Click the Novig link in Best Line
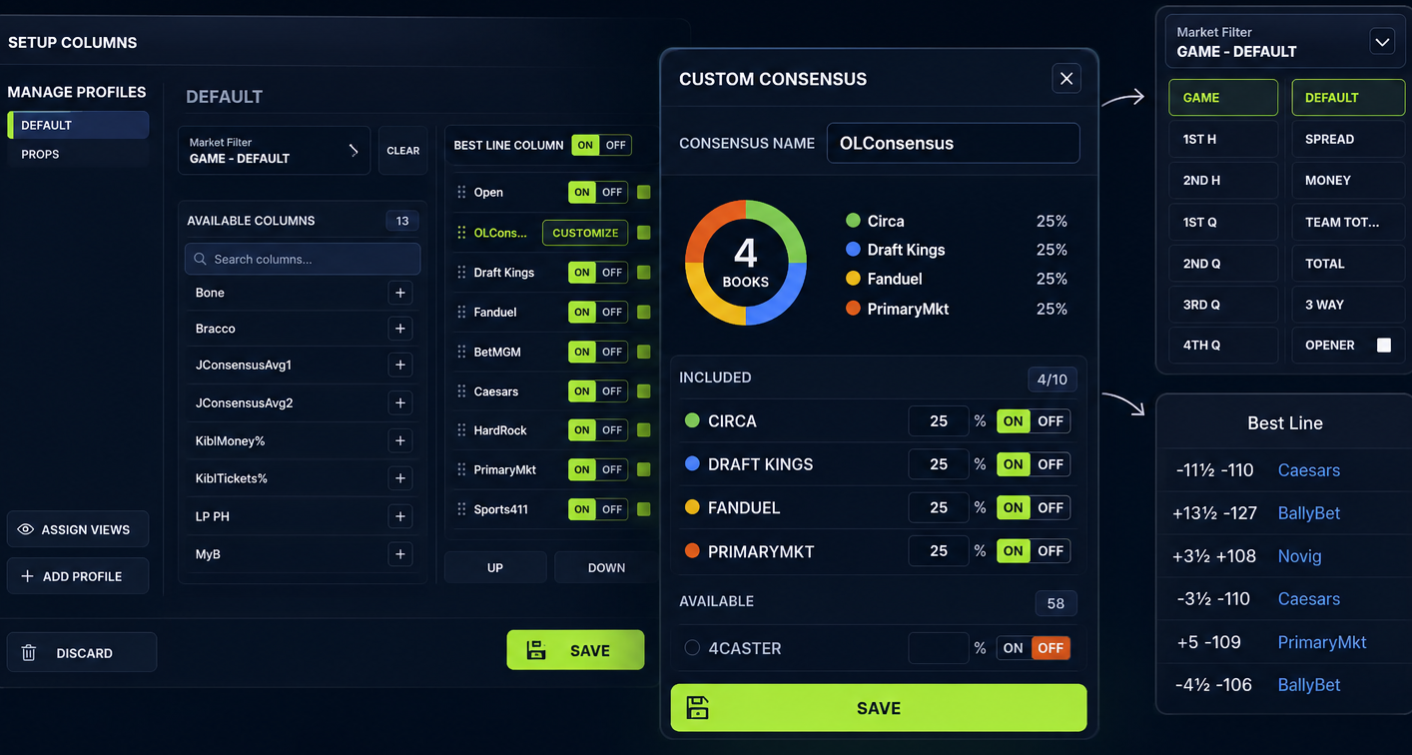This screenshot has height=755, width=1412. 1299,556
